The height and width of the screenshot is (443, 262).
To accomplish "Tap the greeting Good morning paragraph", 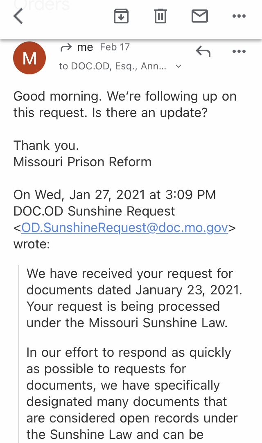I will click(x=125, y=104).
